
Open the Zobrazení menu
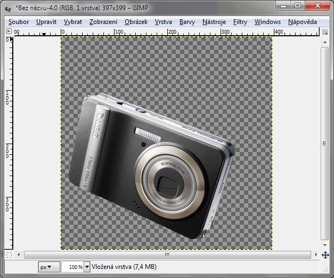(x=103, y=22)
